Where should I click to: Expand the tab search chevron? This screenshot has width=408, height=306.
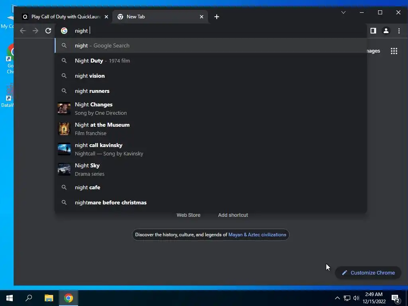click(343, 12)
